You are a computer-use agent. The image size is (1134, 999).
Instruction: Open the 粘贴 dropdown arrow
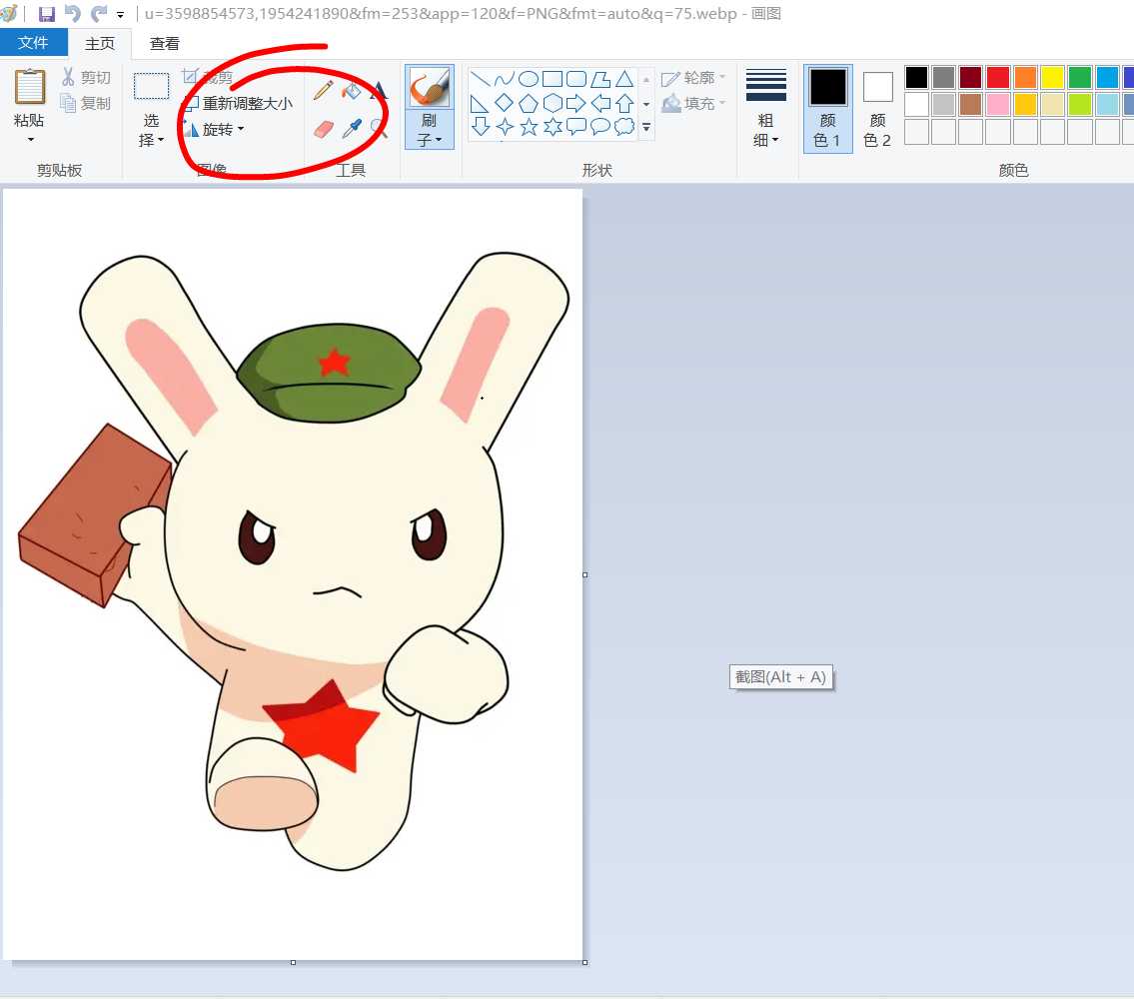pyautogui.click(x=30, y=139)
